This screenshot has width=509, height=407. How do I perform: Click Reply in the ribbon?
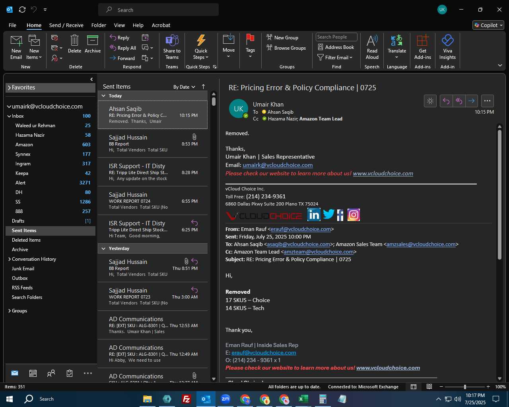[x=120, y=37]
